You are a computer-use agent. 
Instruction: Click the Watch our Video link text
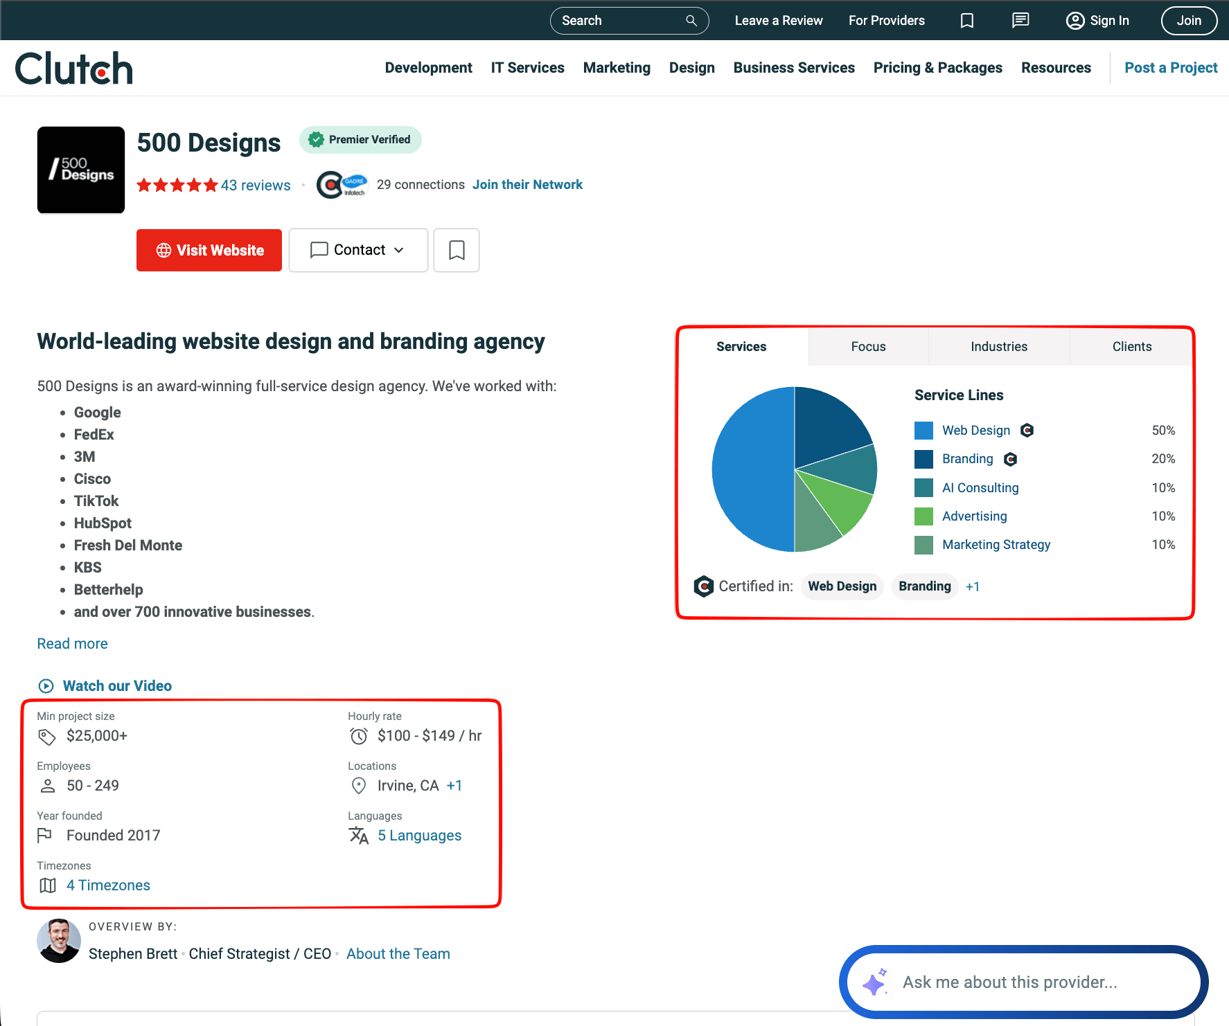[x=117, y=686]
